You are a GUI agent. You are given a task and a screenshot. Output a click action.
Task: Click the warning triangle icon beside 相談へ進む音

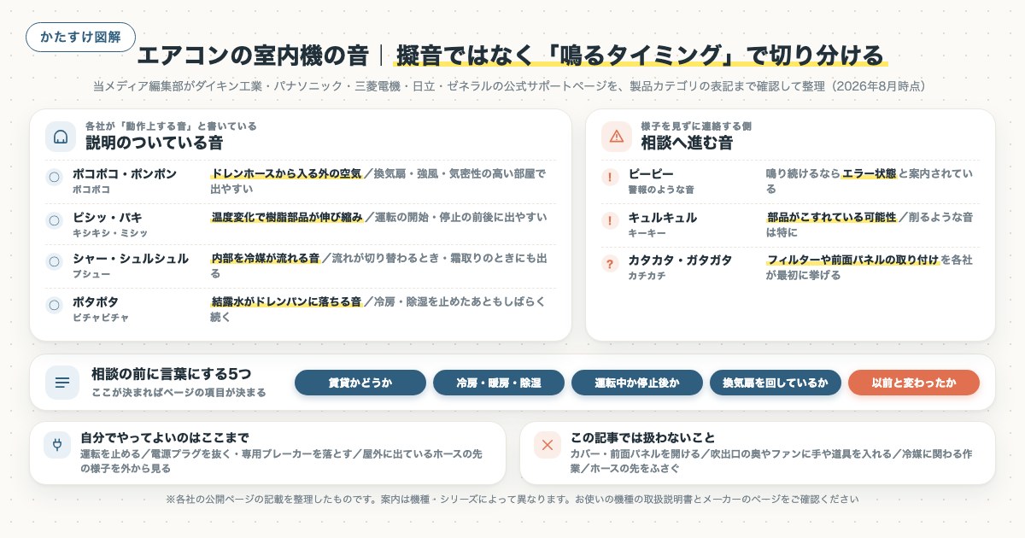point(617,137)
